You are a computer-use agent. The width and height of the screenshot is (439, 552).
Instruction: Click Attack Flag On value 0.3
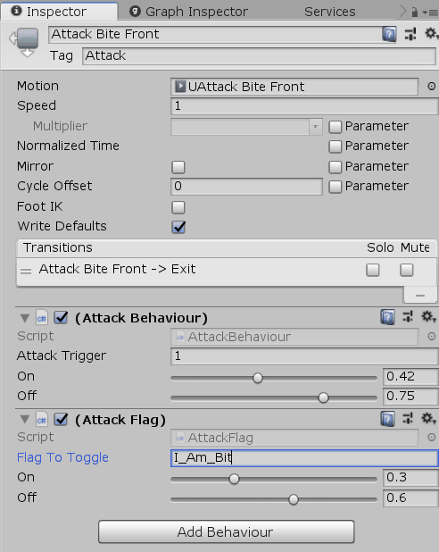coord(410,478)
